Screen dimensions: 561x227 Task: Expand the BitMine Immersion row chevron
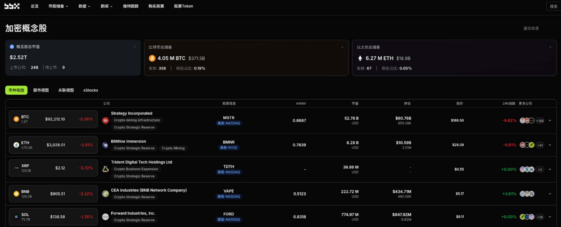click(x=550, y=145)
